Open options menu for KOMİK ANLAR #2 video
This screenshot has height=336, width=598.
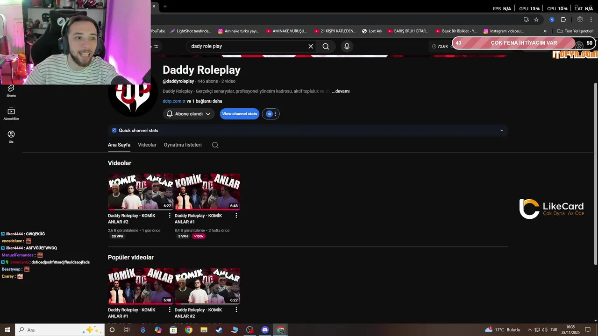tap(170, 216)
